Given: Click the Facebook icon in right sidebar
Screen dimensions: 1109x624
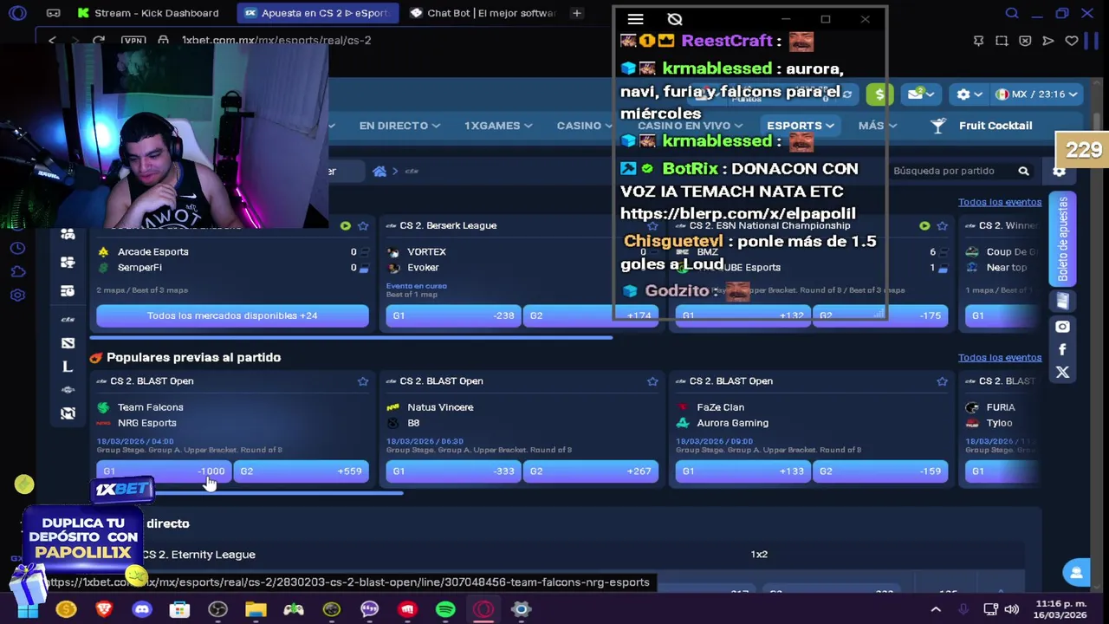Looking at the screenshot, I should click(1062, 349).
